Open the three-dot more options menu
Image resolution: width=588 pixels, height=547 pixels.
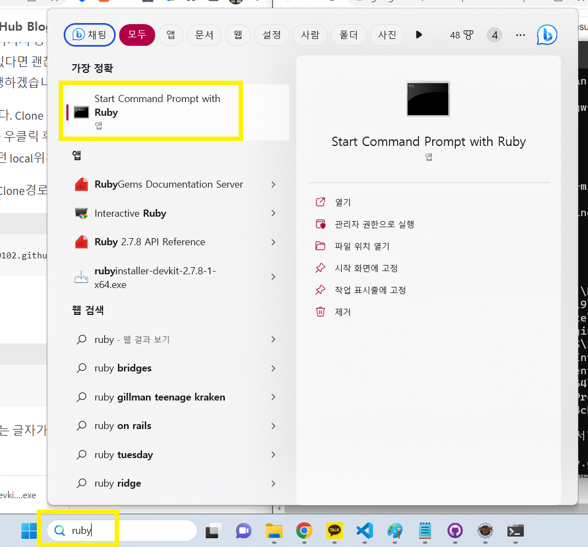[521, 35]
